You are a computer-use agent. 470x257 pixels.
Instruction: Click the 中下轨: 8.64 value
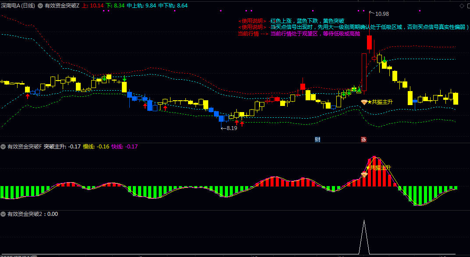tap(173, 6)
